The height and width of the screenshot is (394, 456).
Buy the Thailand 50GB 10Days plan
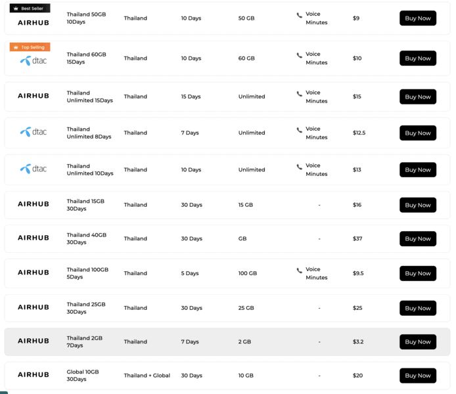click(x=417, y=18)
